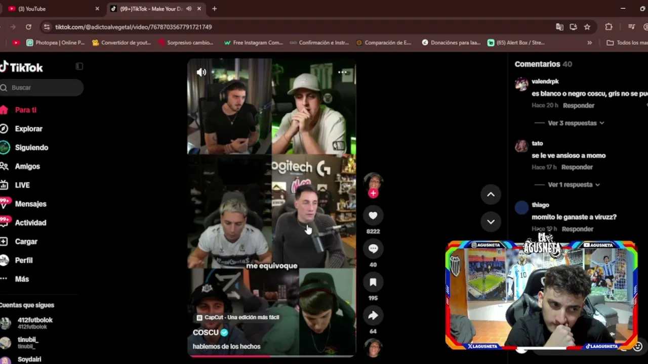Follow the creator with the red plus
This screenshot has height=364, width=648.
(373, 193)
